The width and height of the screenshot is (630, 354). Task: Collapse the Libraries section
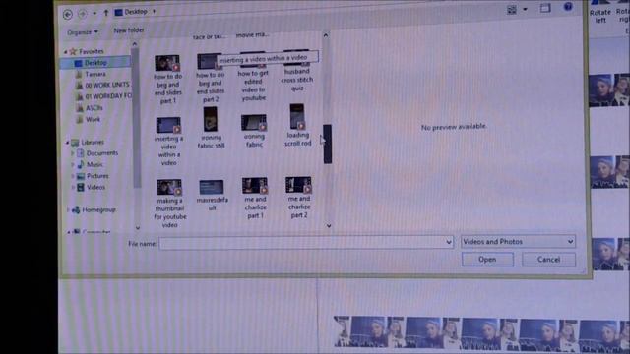tap(67, 143)
